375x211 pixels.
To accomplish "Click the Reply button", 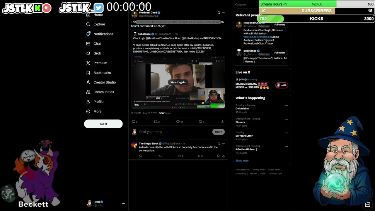I will pos(218,132).
